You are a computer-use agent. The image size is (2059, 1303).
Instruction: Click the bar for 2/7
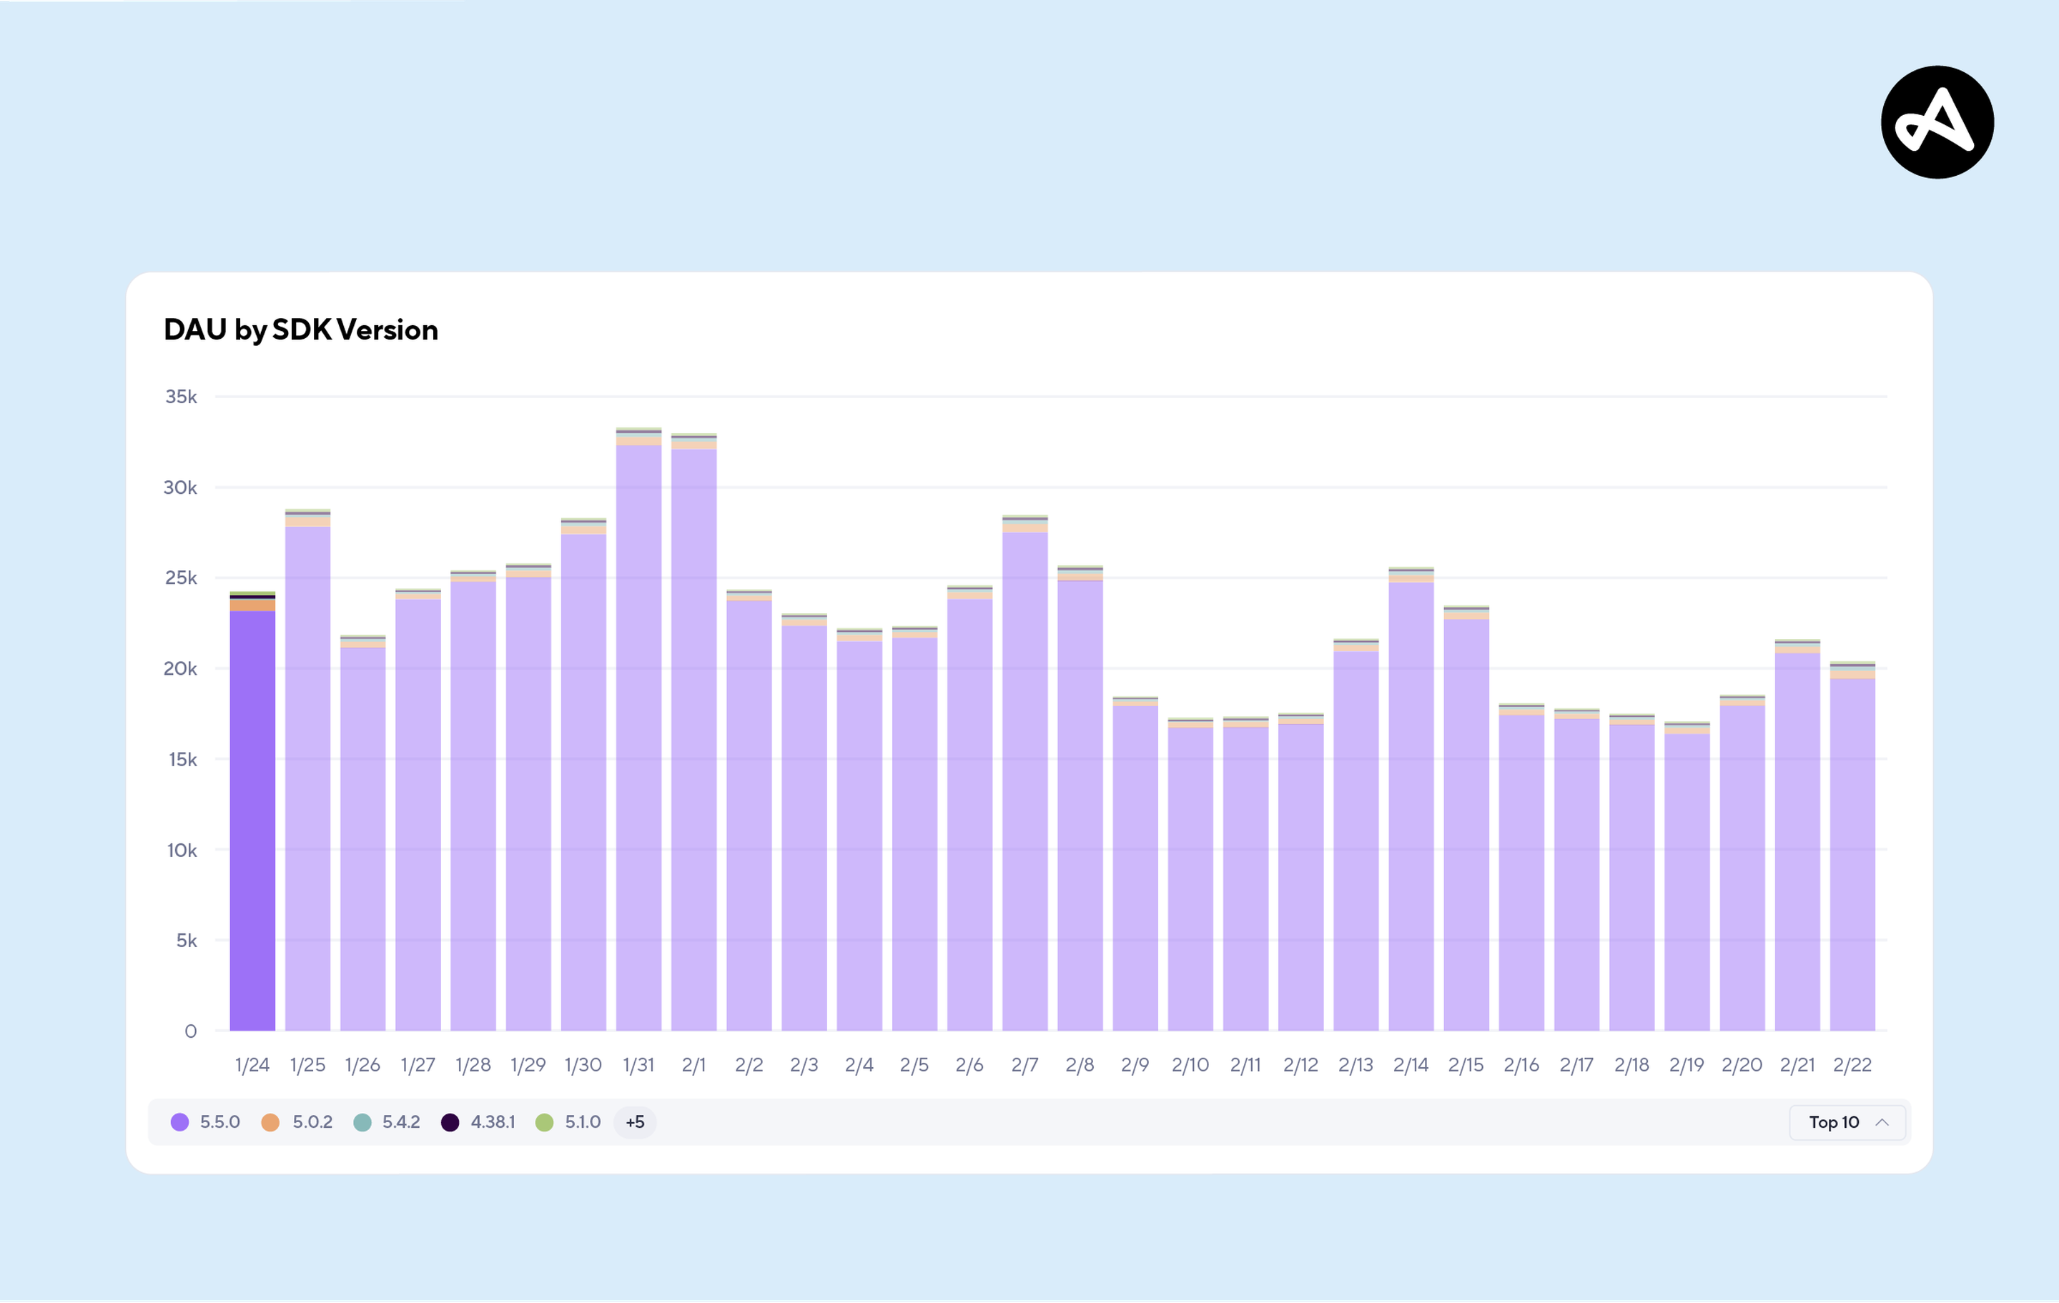[x=1024, y=773]
